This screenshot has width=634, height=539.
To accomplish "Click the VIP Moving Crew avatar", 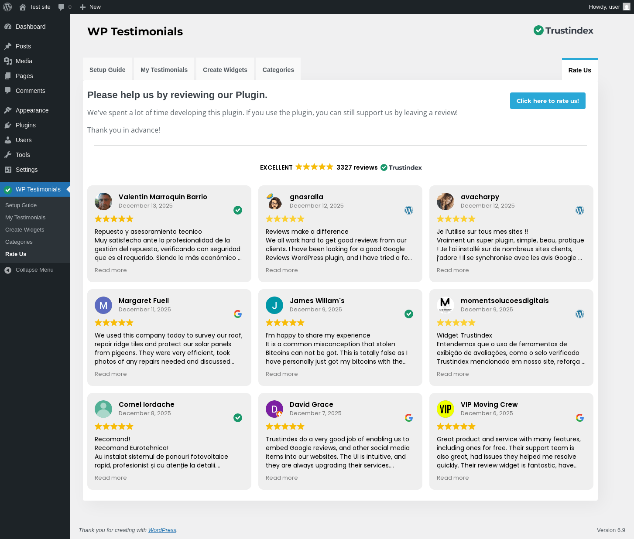I will point(446,409).
